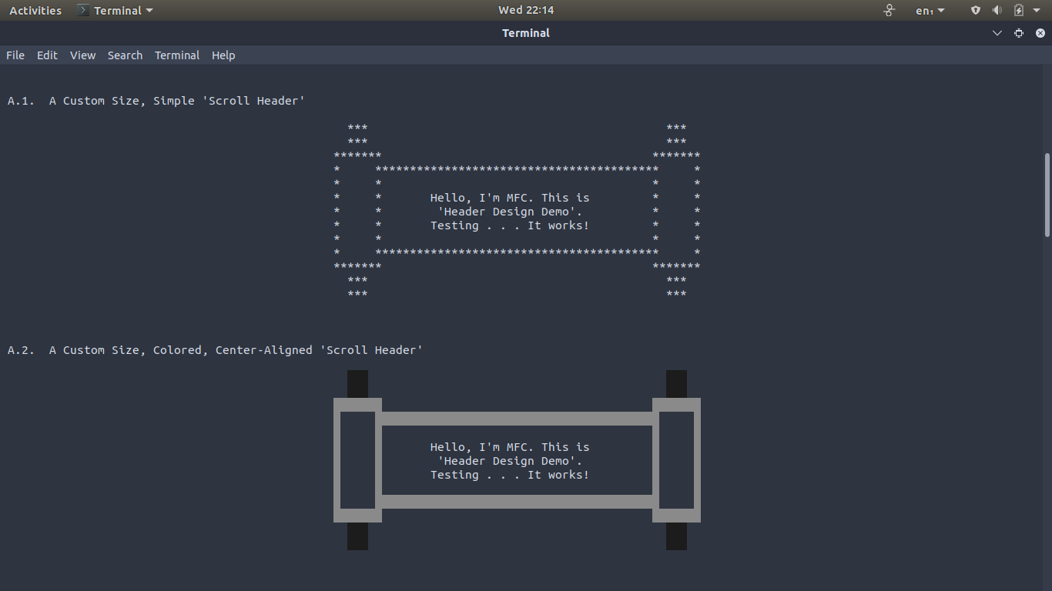Open the volume icon in the system tray
This screenshot has width=1052, height=591.
tap(997, 10)
